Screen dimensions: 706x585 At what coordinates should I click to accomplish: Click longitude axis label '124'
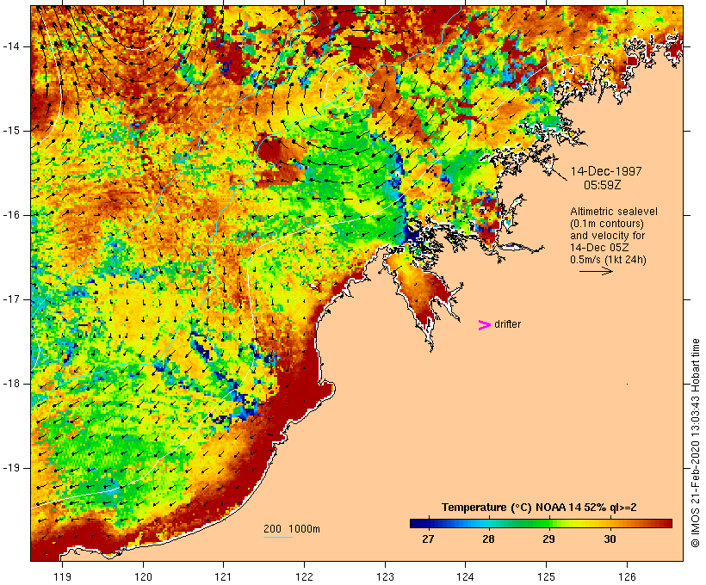[x=466, y=576]
